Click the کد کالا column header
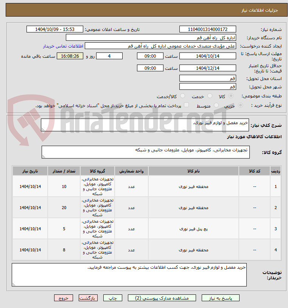The image size is (288, 308). (255, 171)
